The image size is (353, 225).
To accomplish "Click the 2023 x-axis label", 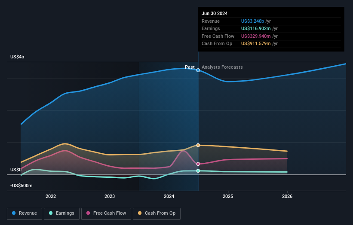I will point(110,197).
